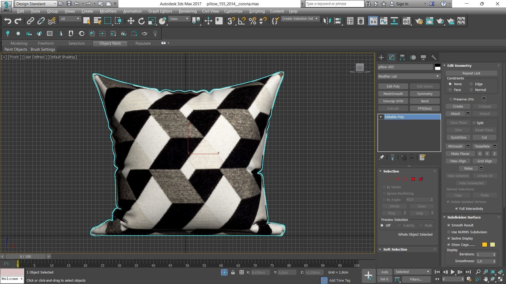
Task: Switch to the Hierarchy panel icon
Action: click(x=402, y=57)
